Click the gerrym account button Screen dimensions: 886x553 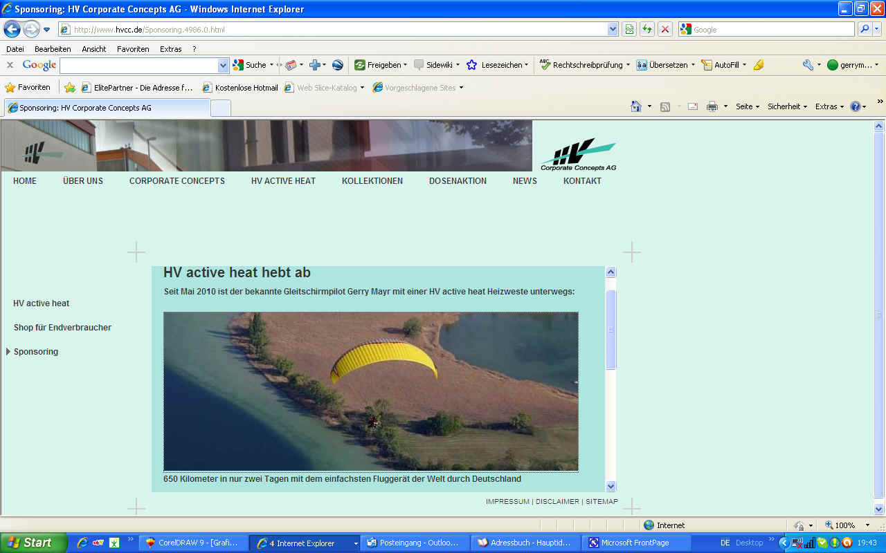click(x=853, y=65)
